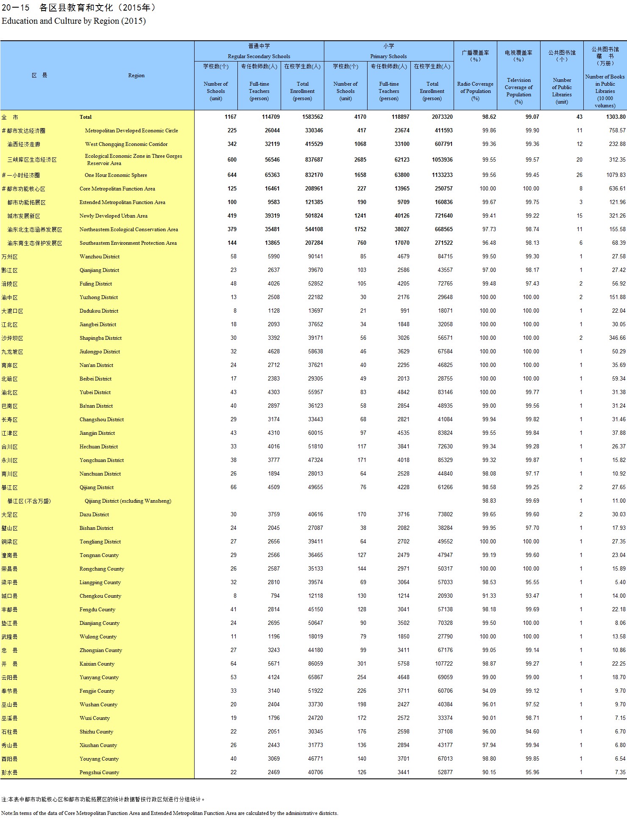The height and width of the screenshot is (820, 627).
Task: Click the Total row label
Action: (86, 117)
